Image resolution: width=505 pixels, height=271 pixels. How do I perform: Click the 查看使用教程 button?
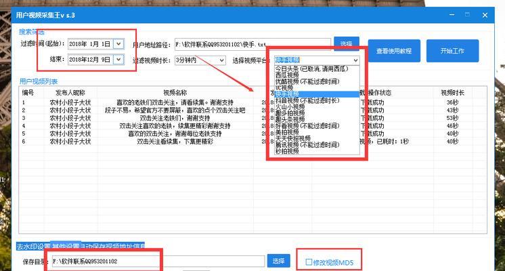click(x=394, y=51)
